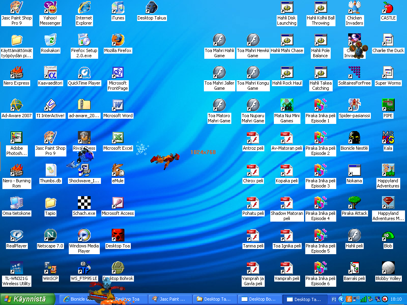Open the Piraka Attack game icon
The width and height of the screenshot is (407, 305).
click(x=354, y=203)
